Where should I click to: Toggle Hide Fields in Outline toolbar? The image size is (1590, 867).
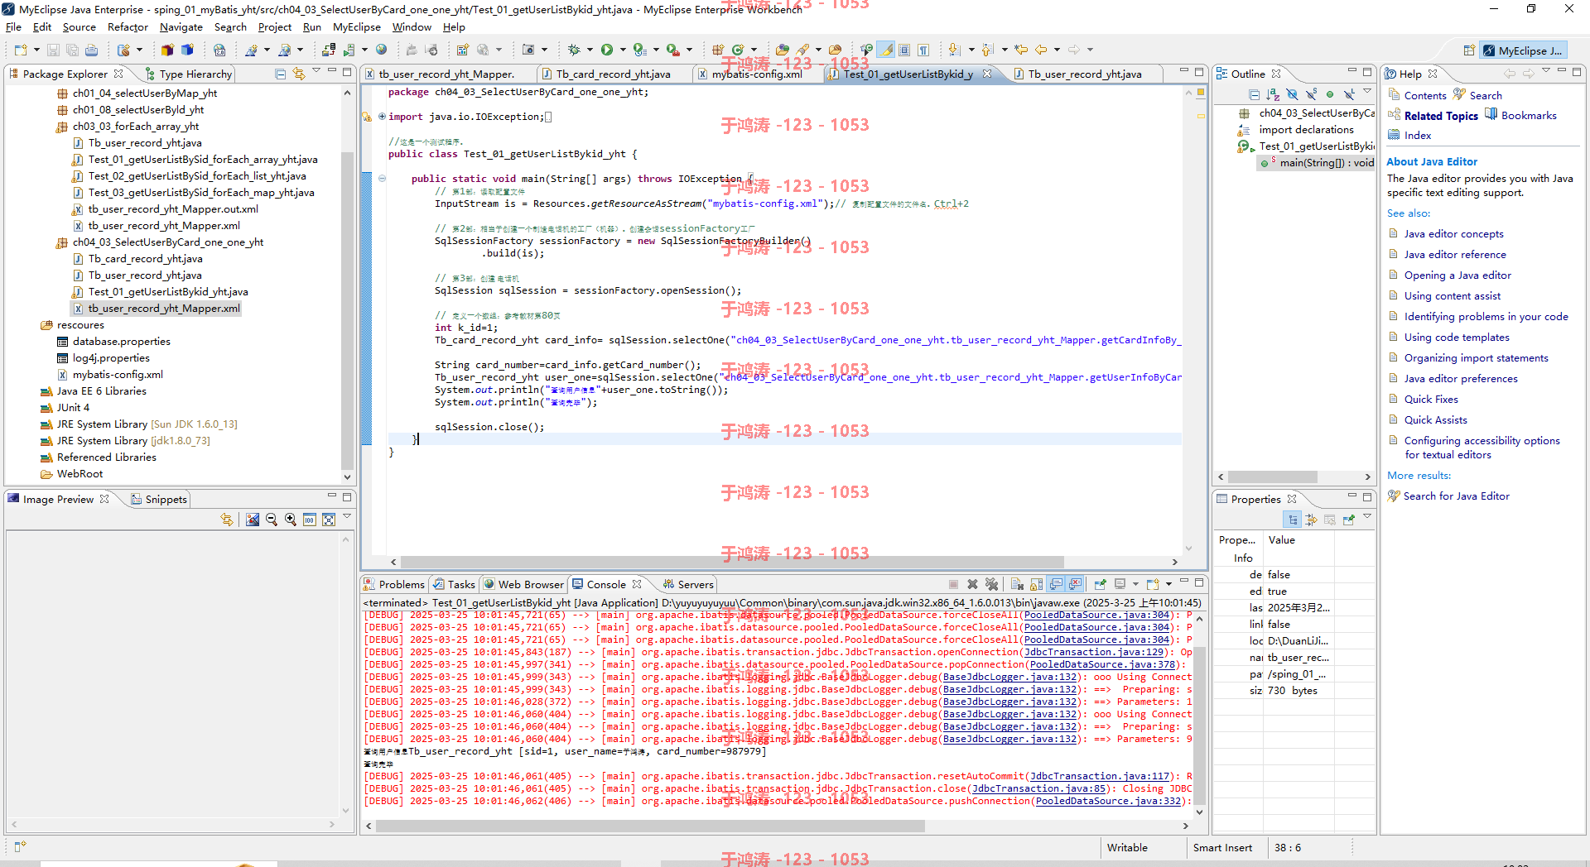click(1292, 94)
